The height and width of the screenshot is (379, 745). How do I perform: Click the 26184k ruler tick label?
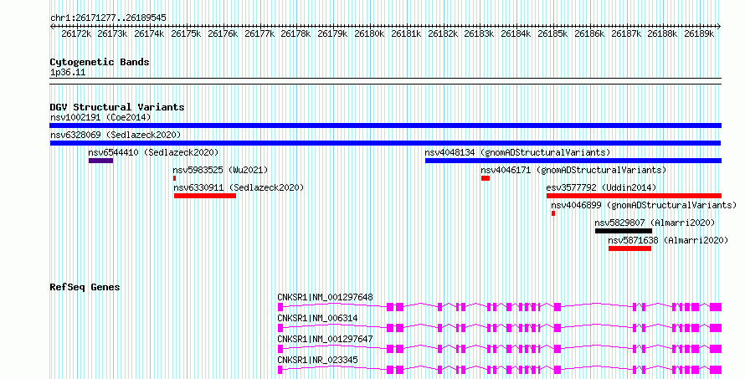pos(516,33)
